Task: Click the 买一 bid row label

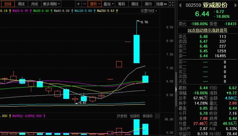Action: point(183,62)
